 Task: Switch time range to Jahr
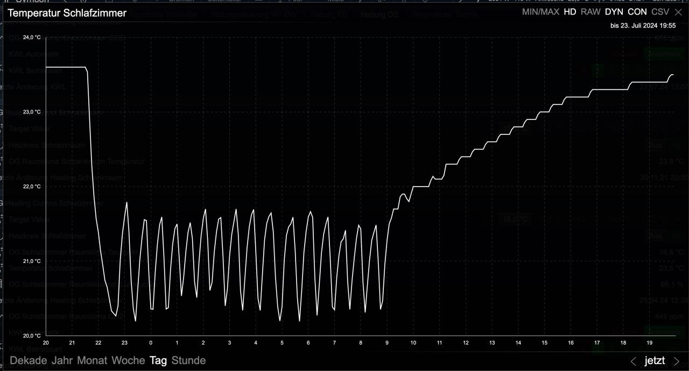tap(62, 360)
